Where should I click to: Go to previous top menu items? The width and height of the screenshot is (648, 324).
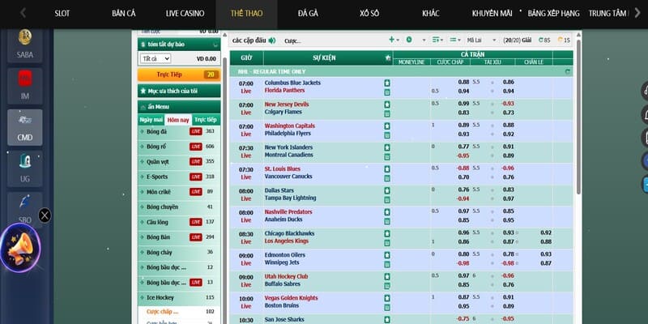23,13
